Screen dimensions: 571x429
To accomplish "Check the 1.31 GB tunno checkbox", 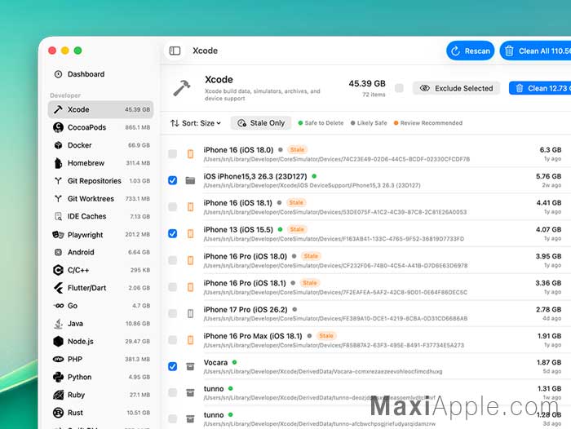I will tap(173, 392).
